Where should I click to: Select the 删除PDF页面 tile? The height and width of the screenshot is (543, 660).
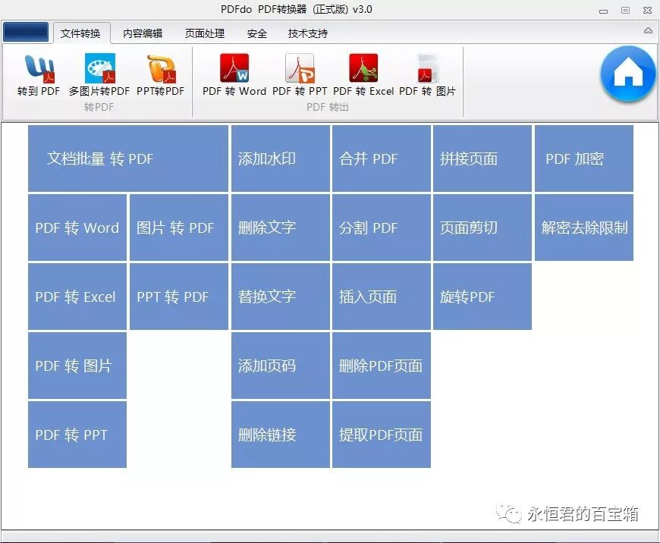[382, 366]
